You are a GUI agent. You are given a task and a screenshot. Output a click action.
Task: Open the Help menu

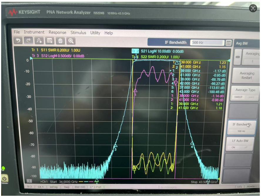click(x=108, y=33)
